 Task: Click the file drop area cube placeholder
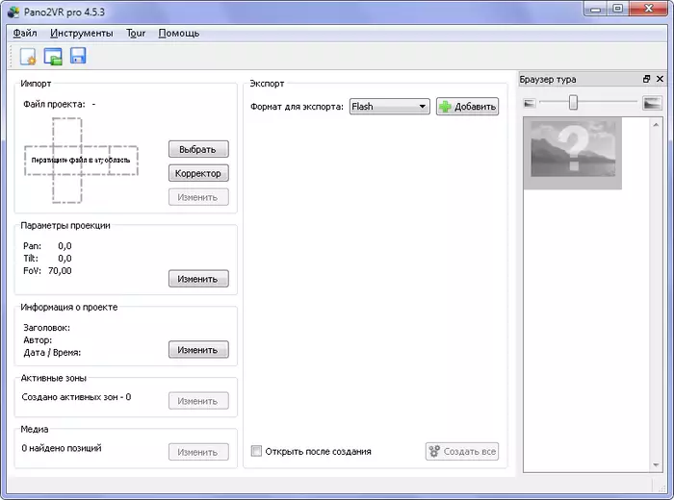point(81,160)
